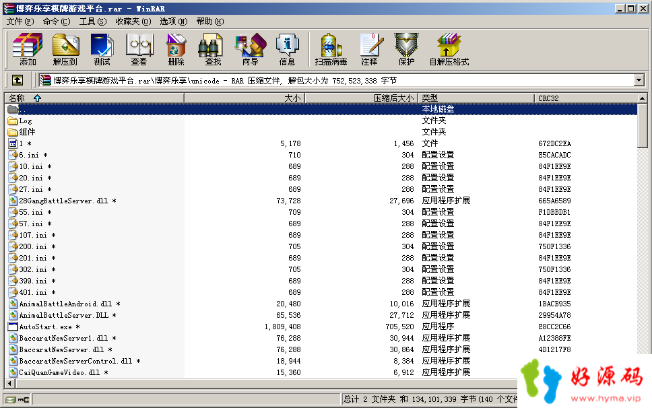Click the Delete (删除) toolbar icon
The height and width of the screenshot is (408, 652).
[x=176, y=49]
